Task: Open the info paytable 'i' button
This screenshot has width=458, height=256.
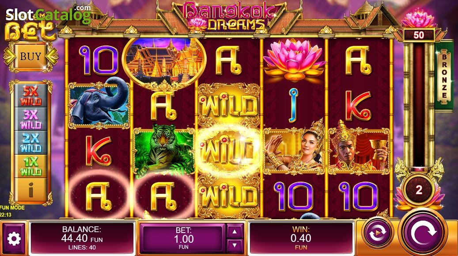Action: [30, 190]
